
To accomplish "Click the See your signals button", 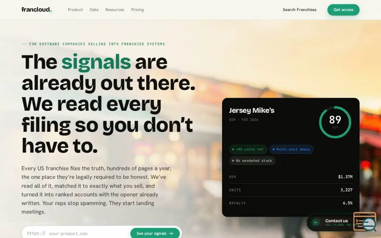I will (x=155, y=233).
